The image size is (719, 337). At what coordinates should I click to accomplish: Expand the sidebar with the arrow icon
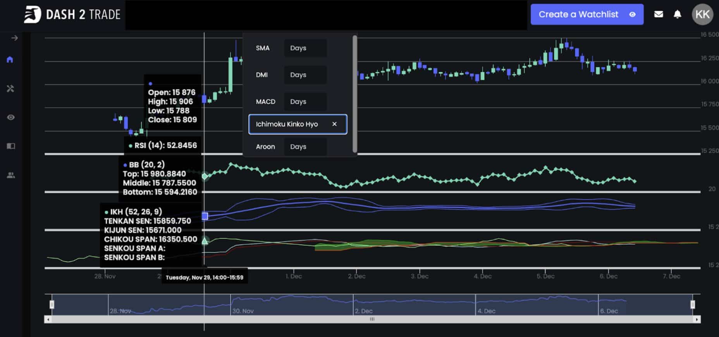15,38
